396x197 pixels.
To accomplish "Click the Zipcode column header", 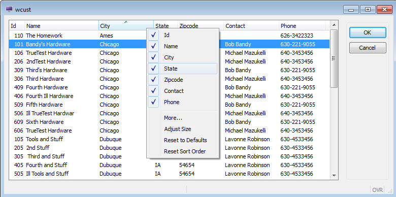I will (201, 26).
